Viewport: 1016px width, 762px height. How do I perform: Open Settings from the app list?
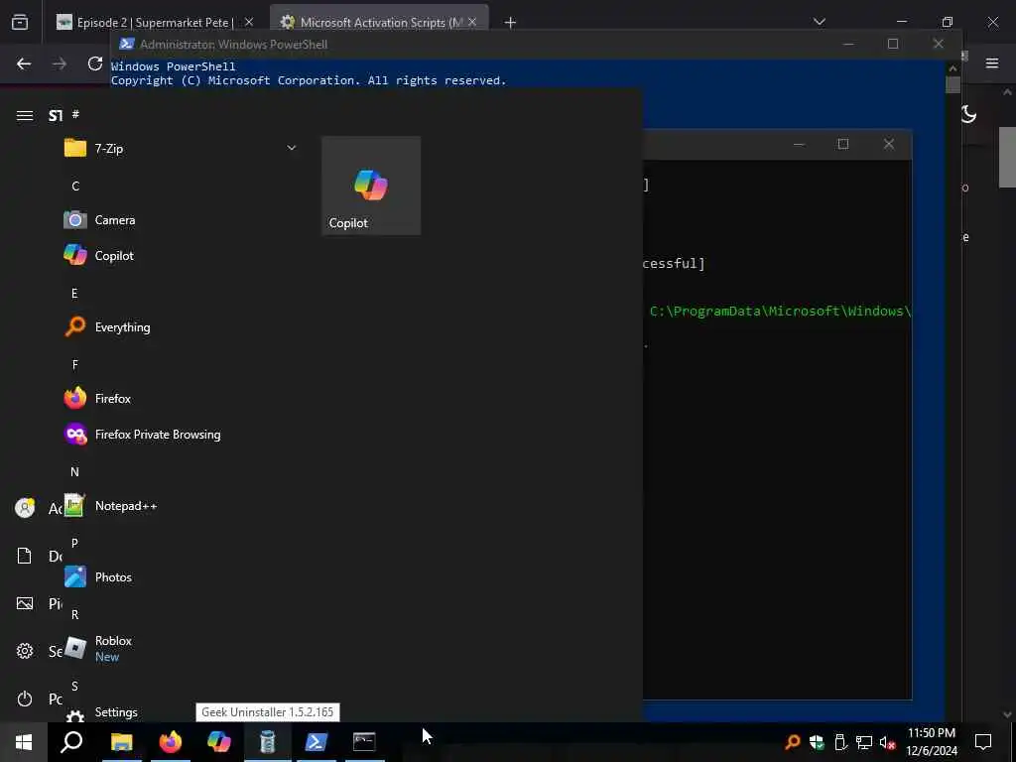[180, 712]
